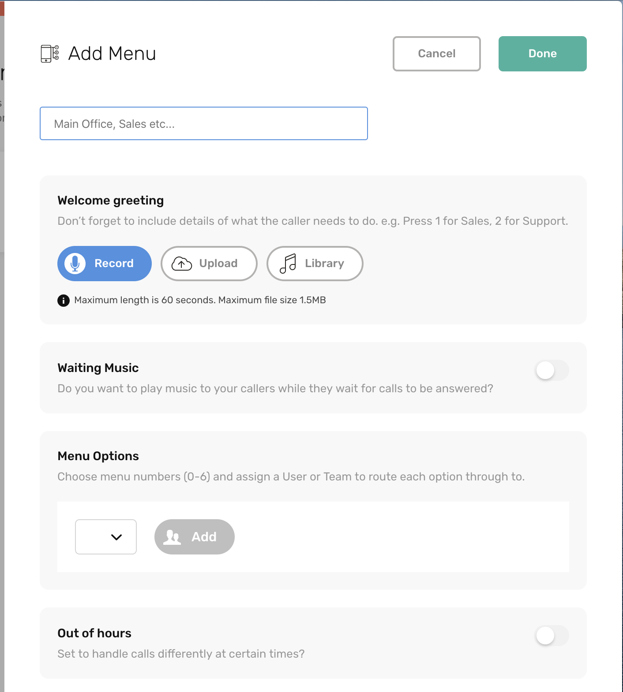623x692 pixels.
Task: Select the microphone symbol in the Record button
Action: point(75,263)
